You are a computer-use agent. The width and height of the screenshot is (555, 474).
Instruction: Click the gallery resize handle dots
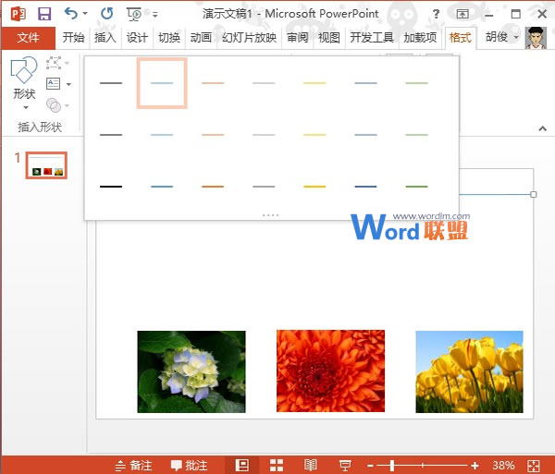271,215
